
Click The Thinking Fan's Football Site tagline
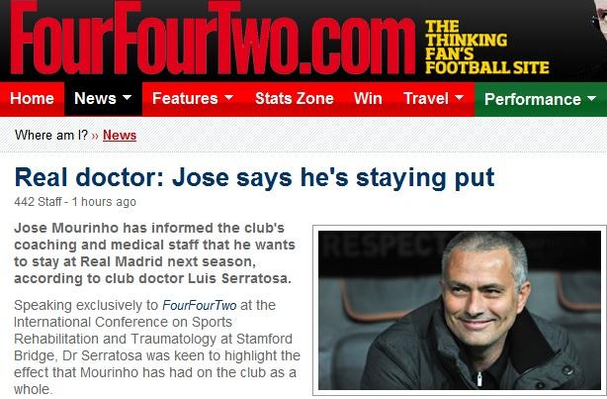(x=487, y=47)
